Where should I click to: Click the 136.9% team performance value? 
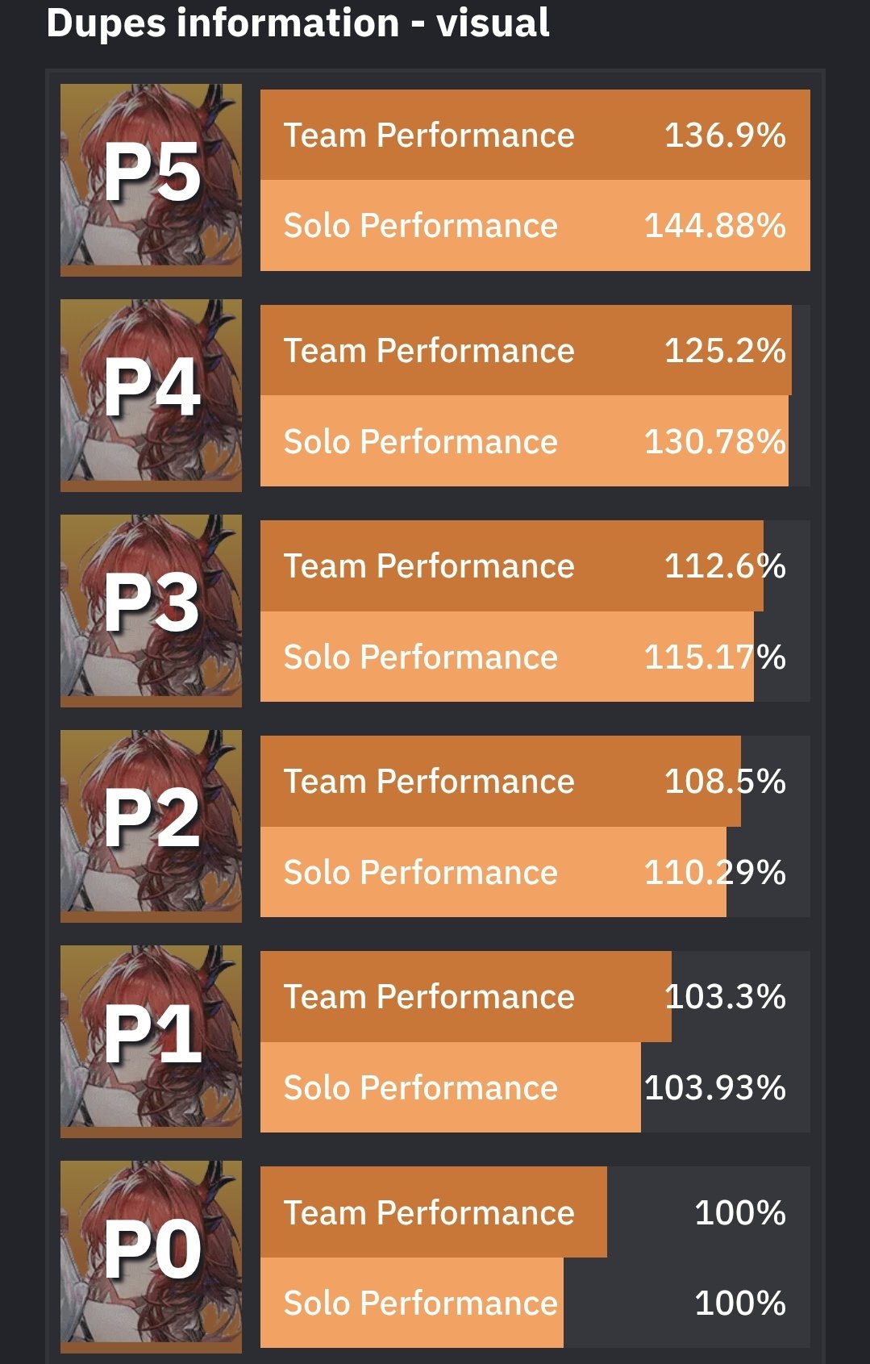724,136
